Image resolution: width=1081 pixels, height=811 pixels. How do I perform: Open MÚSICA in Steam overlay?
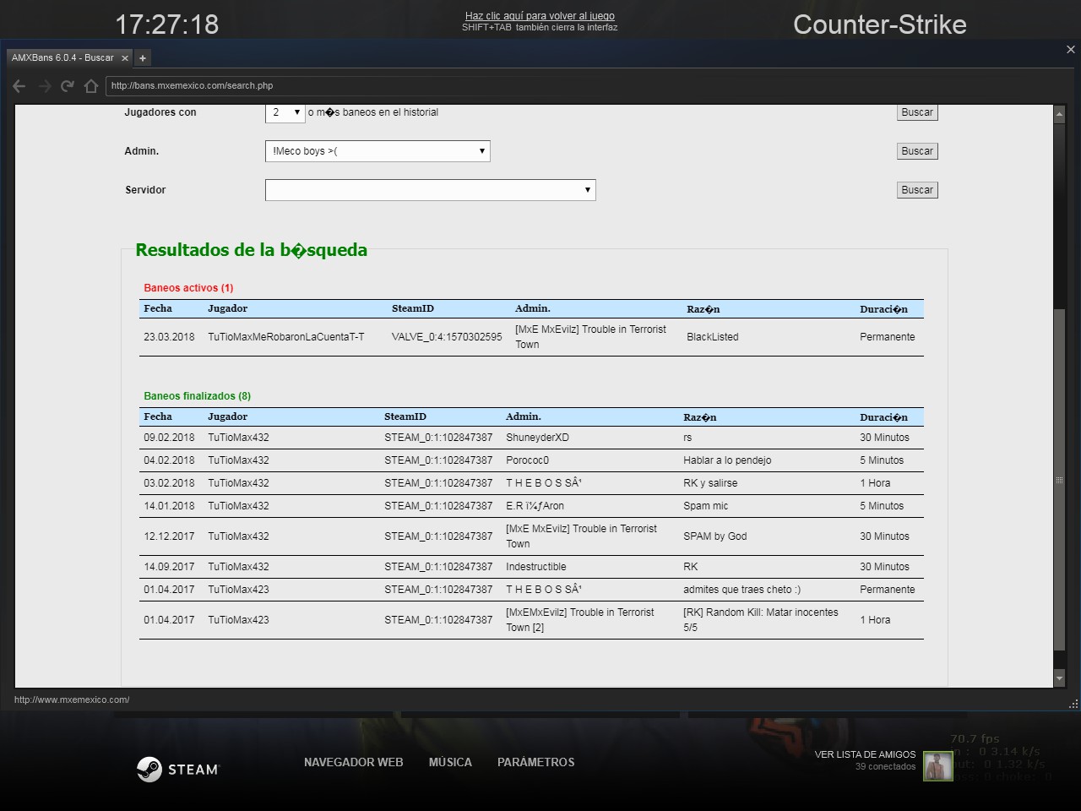click(x=450, y=762)
